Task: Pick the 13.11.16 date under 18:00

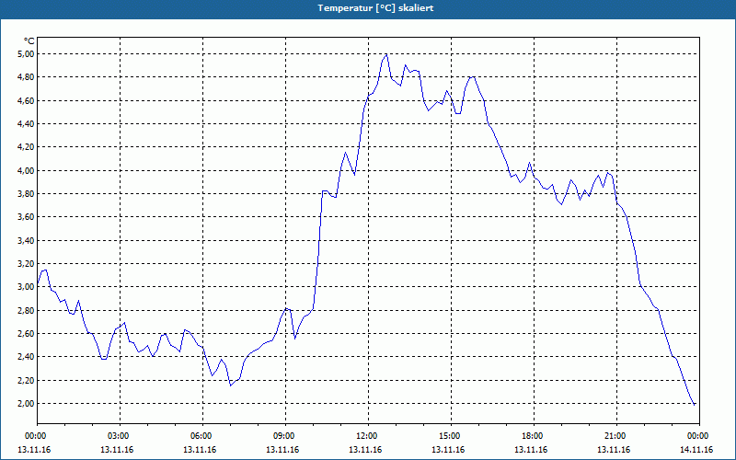Action: click(x=531, y=450)
